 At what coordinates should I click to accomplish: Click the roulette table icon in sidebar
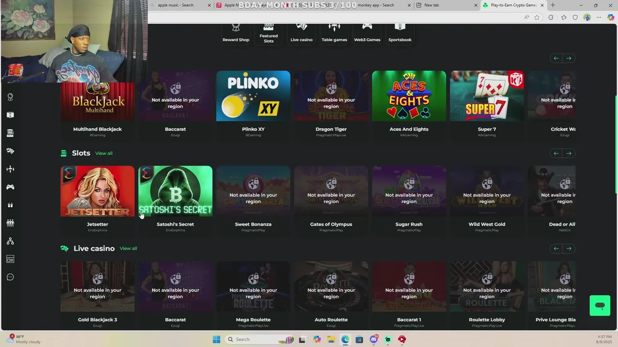click(10, 169)
